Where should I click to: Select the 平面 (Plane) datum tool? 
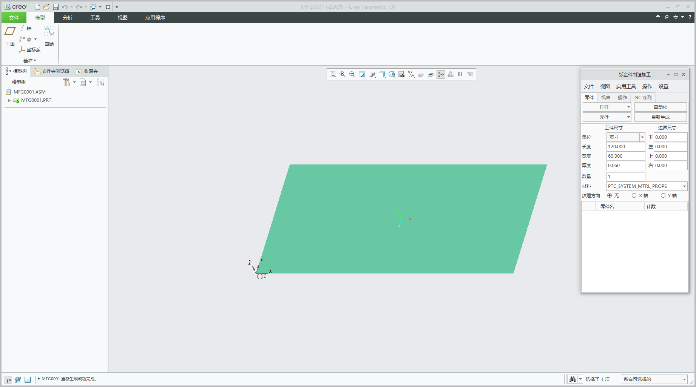tap(10, 36)
